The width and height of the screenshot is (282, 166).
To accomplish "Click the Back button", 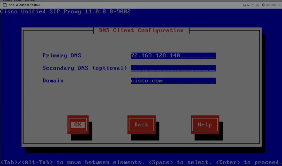I will [142, 124].
